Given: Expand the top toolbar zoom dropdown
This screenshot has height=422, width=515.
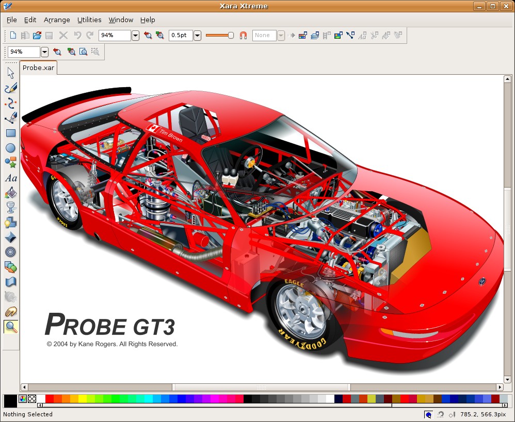Looking at the screenshot, I should click(x=135, y=35).
